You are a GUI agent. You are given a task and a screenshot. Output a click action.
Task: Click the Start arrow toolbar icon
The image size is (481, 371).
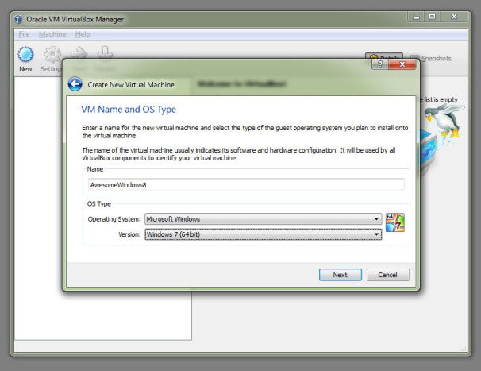(79, 52)
